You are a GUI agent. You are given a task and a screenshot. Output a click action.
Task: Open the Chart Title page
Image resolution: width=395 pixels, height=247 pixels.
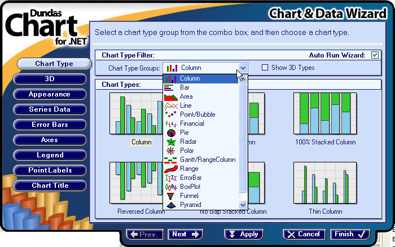pos(50,186)
